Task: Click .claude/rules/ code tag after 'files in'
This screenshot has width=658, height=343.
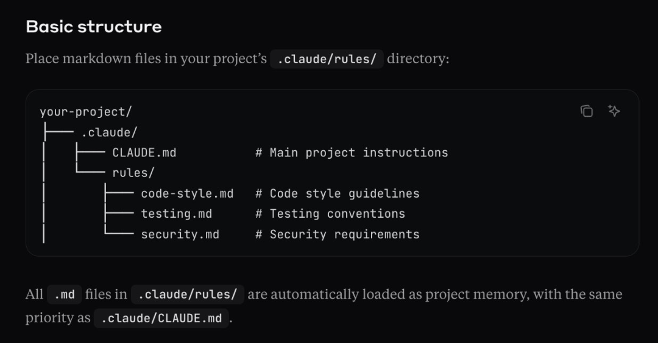Action: click(x=188, y=294)
